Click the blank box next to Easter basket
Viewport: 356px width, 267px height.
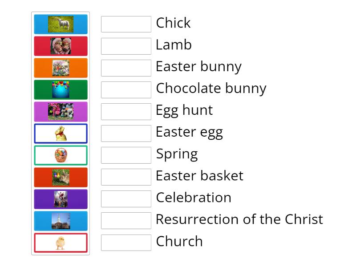point(126,177)
